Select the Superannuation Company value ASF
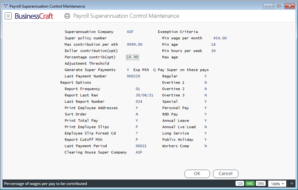 click(130, 32)
